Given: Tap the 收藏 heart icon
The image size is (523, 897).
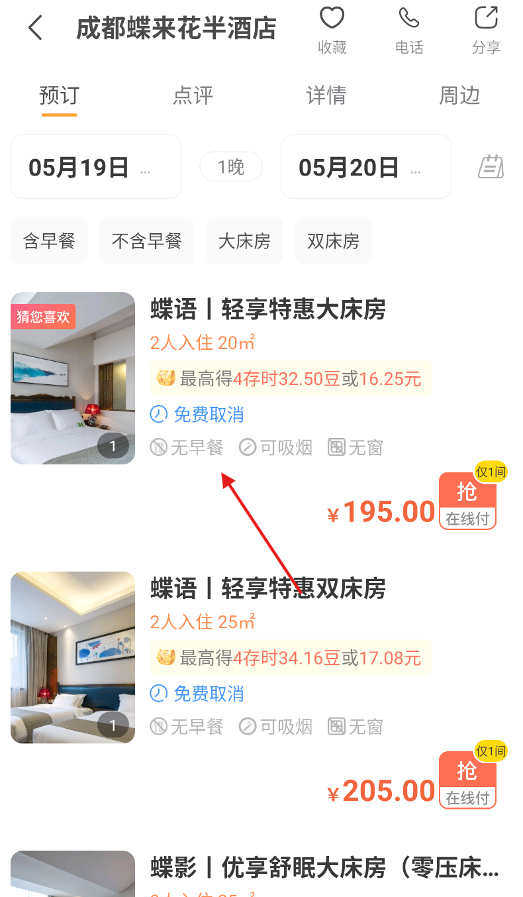Looking at the screenshot, I should pyautogui.click(x=332, y=18).
